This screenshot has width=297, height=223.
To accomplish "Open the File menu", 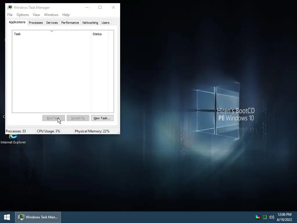I will (10, 15).
